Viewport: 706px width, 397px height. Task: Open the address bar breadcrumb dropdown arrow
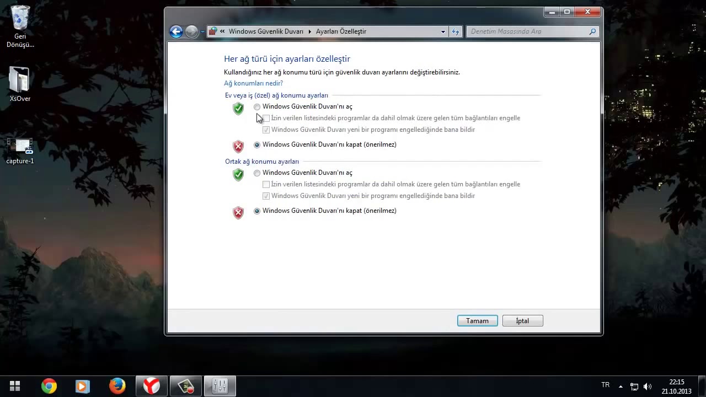(443, 31)
